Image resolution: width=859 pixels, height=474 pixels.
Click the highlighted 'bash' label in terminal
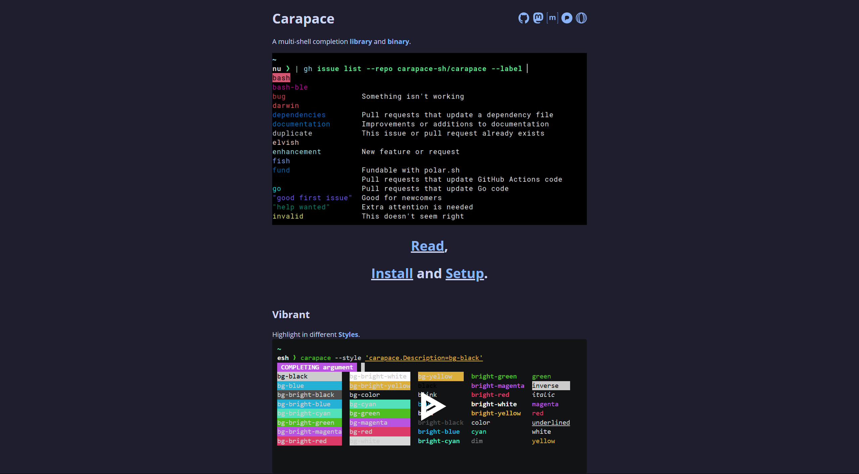point(281,78)
